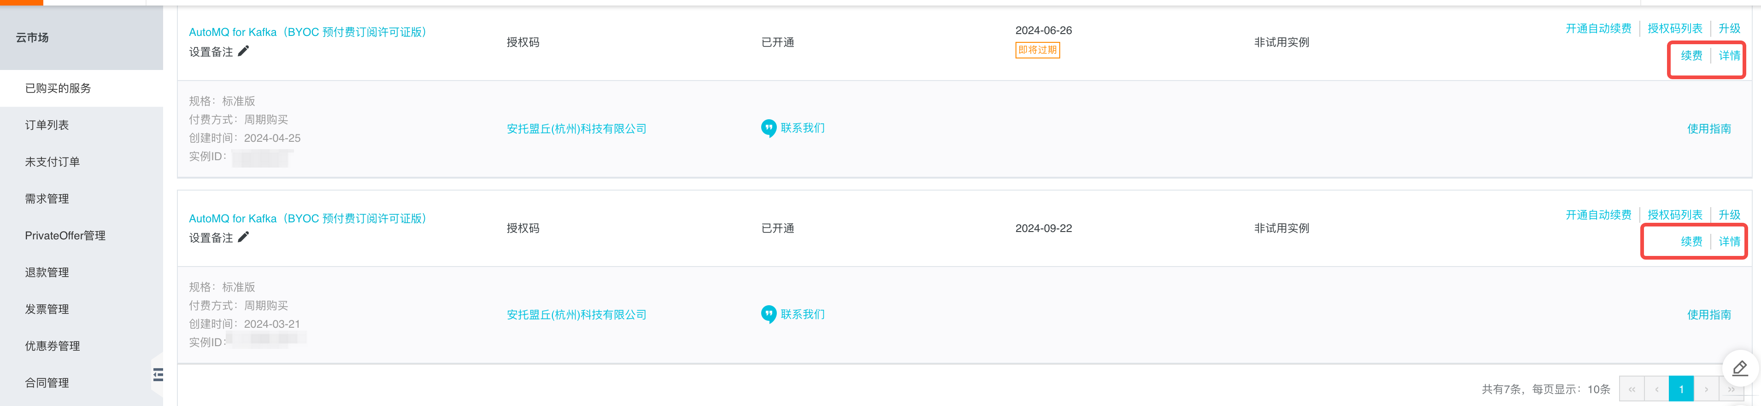Click 续费 for the expiring 2024-06-26 instance

coord(1691,55)
